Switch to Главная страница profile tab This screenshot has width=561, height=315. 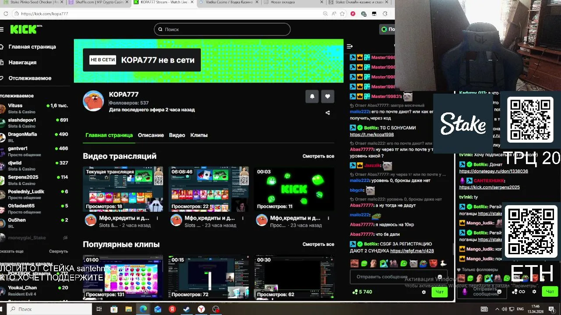click(x=109, y=135)
